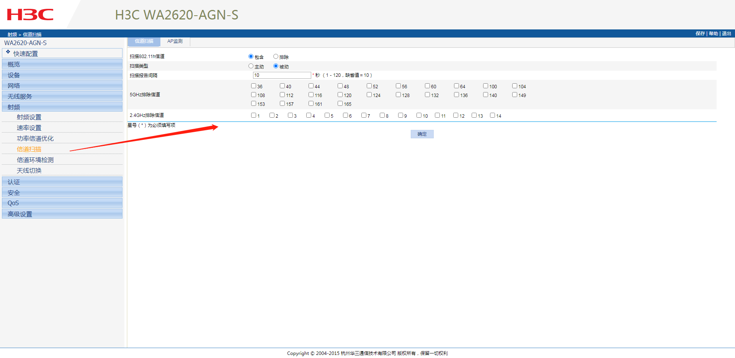Expand the 安全 menu section
The height and width of the screenshot is (358, 735).
(x=62, y=193)
